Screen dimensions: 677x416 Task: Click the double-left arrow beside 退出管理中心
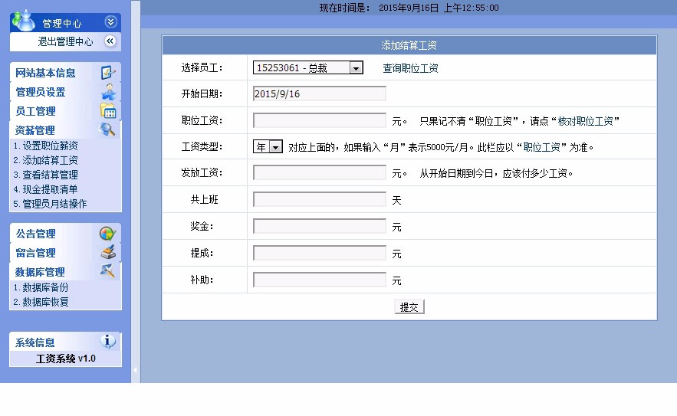pyautogui.click(x=110, y=41)
